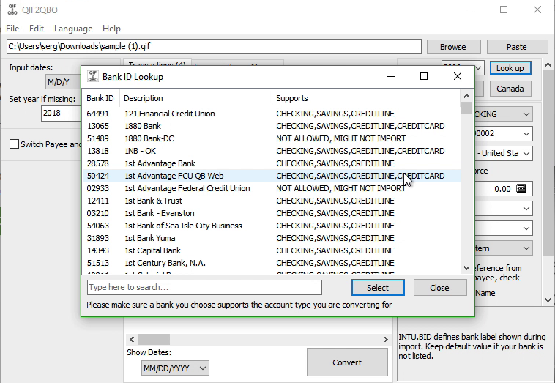The height and width of the screenshot is (383, 555).
Task: Select the 1880 Bank row with ID 13065
Action: tap(272, 126)
